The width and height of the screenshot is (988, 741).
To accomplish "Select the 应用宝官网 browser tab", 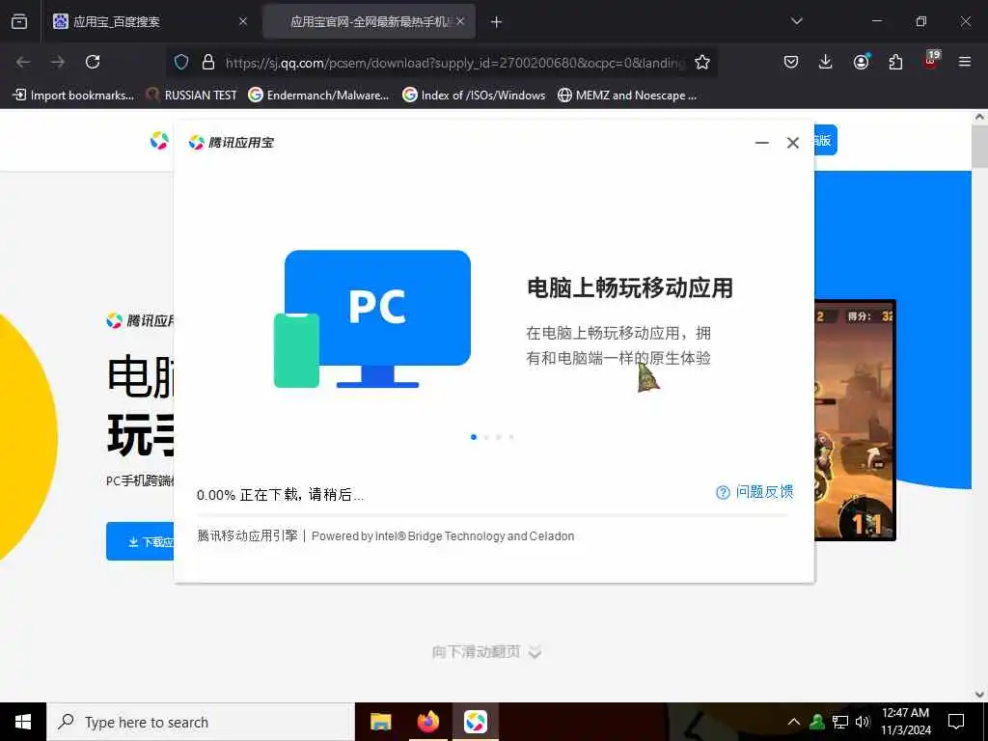I will tap(368, 21).
